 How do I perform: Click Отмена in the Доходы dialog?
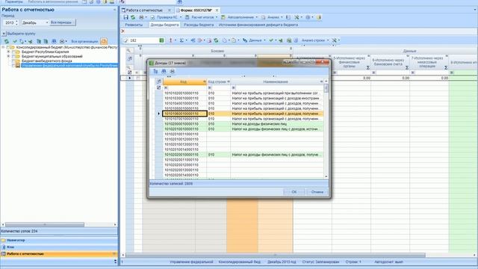(x=317, y=192)
